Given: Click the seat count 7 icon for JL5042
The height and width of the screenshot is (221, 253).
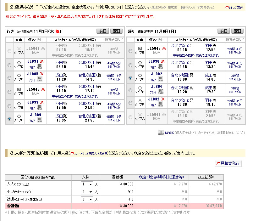Looking at the screenshot, I should pyautogui.click(x=140, y=48).
